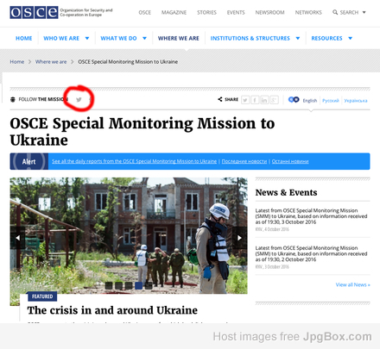The height and width of the screenshot is (349, 380).
Task: Open Networks top menu item
Action: point(308,13)
